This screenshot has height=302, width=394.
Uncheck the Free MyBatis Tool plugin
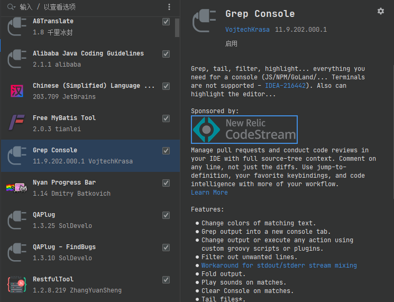point(166,118)
